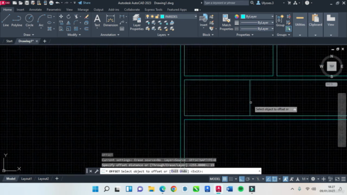347x195 pixels.
Task: Toggle object snap tracking in status bar
Action: tap(268, 179)
